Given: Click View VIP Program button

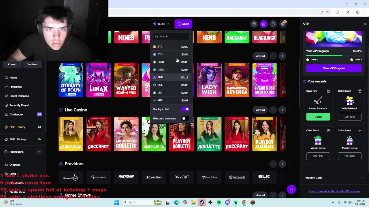Looking at the screenshot, I should point(334,68).
